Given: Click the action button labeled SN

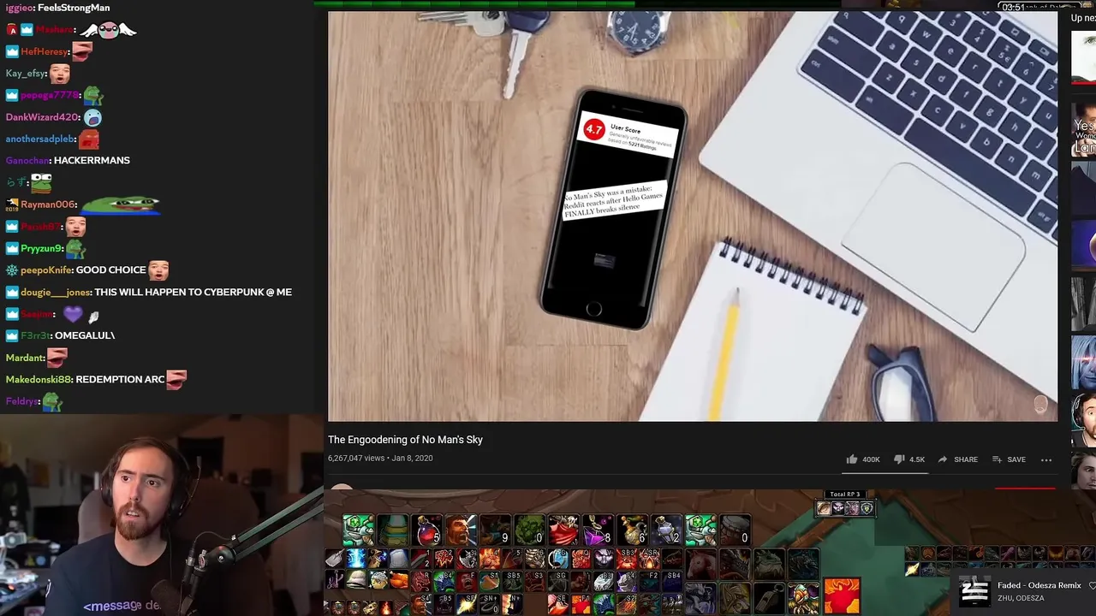Looking at the screenshot, I should 490,604.
